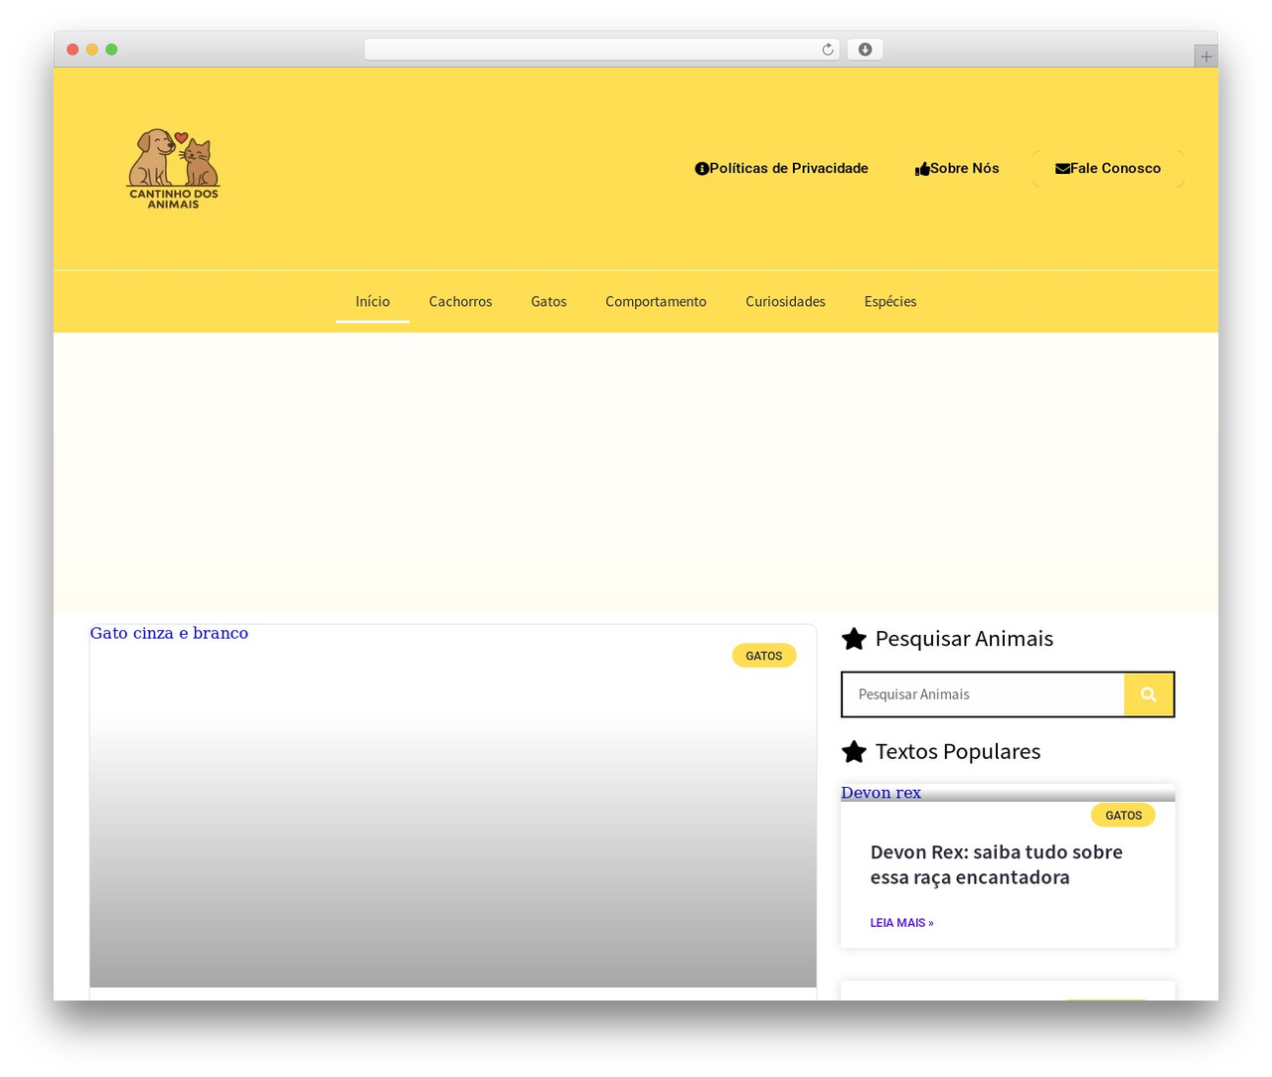Go to the Sobre Nós page
The image size is (1272, 1077).
(957, 169)
